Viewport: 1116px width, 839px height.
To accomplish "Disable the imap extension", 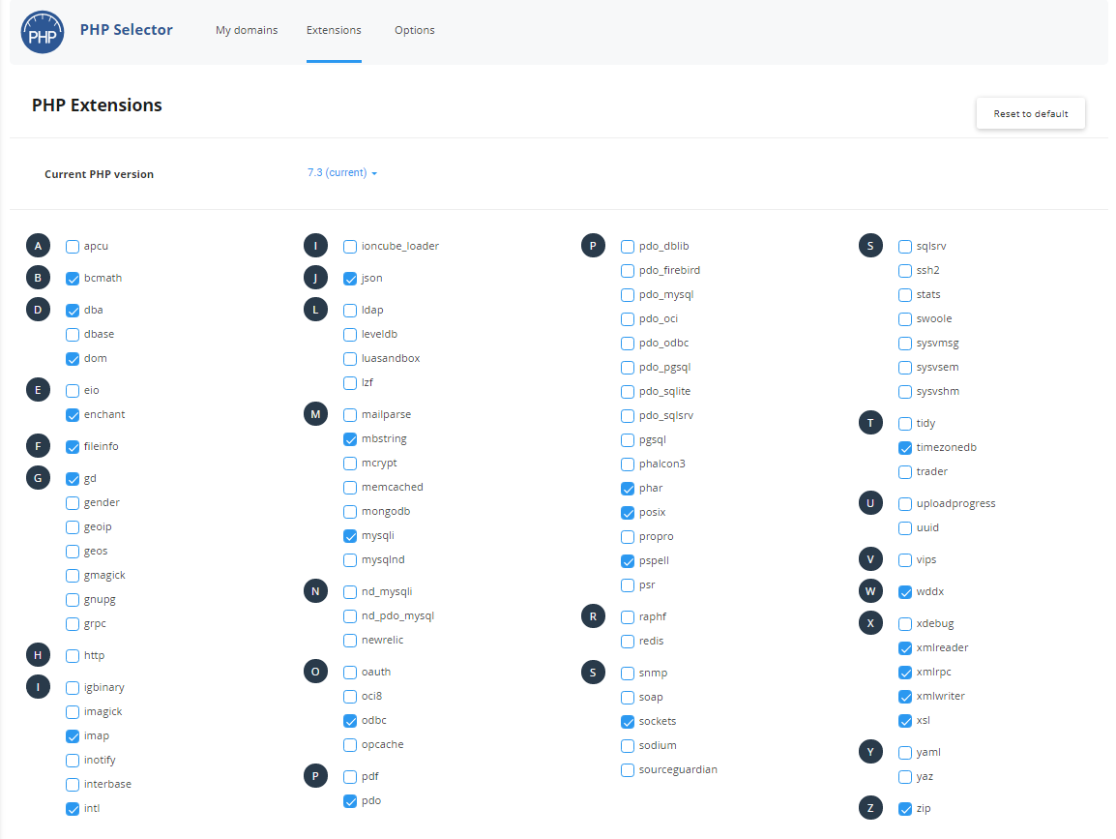I will coord(73,736).
